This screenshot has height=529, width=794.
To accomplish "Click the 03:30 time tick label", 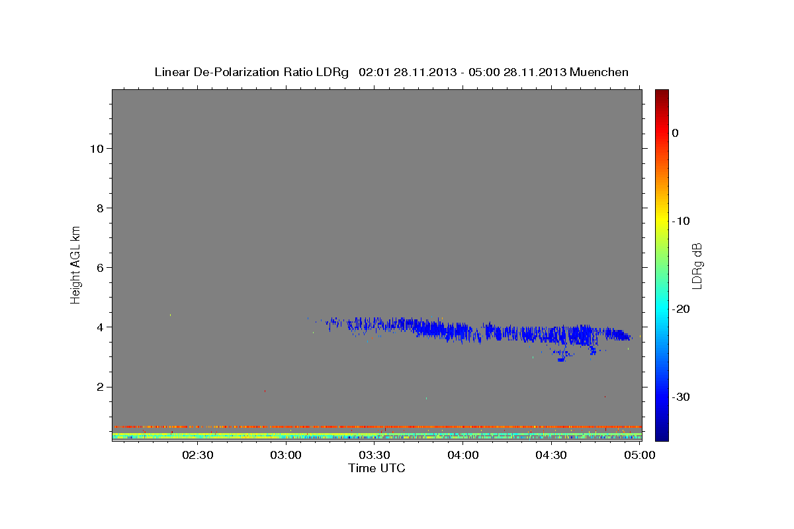I will coord(375,455).
